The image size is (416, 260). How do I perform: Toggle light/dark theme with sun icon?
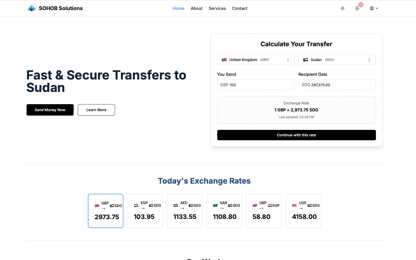click(342, 8)
